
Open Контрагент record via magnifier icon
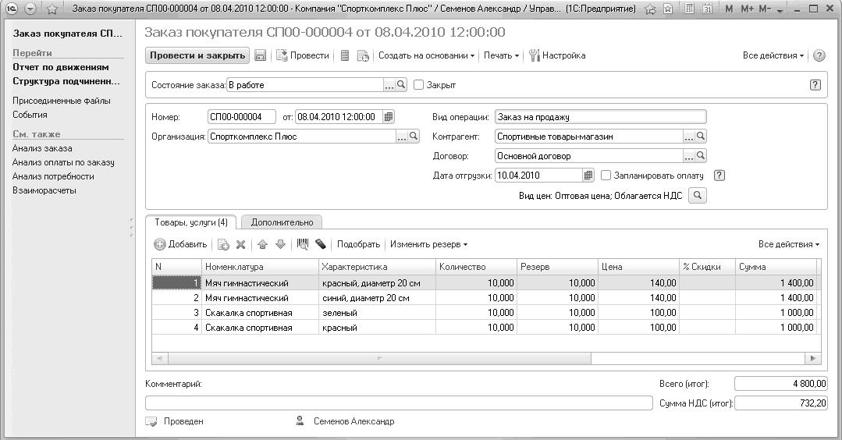click(700, 137)
